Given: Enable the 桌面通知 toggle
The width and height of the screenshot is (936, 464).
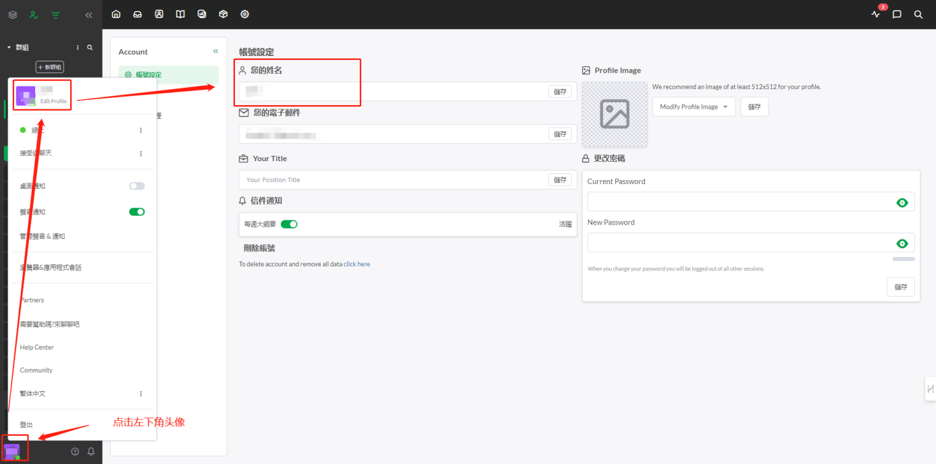Looking at the screenshot, I should [136, 186].
